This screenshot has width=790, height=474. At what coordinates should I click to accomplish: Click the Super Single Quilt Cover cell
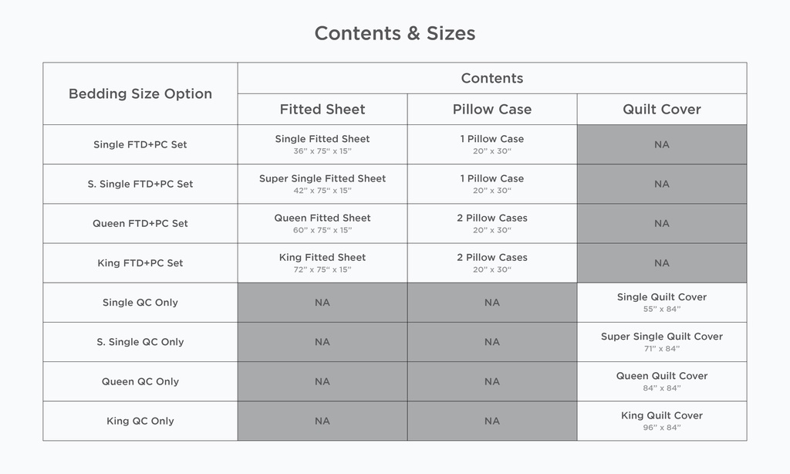coord(662,342)
